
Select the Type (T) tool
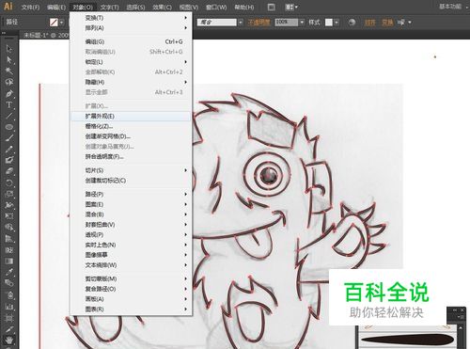[8, 104]
